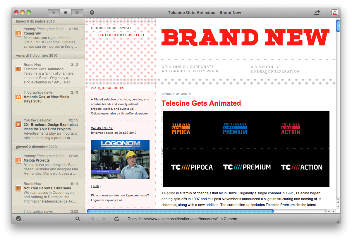This screenshot has height=240, width=352.
Task: Click Open in Chrome link in the bottom bar
Action: [x=182, y=219]
